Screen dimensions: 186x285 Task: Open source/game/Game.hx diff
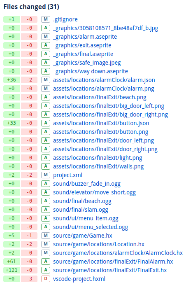click(x=83, y=236)
